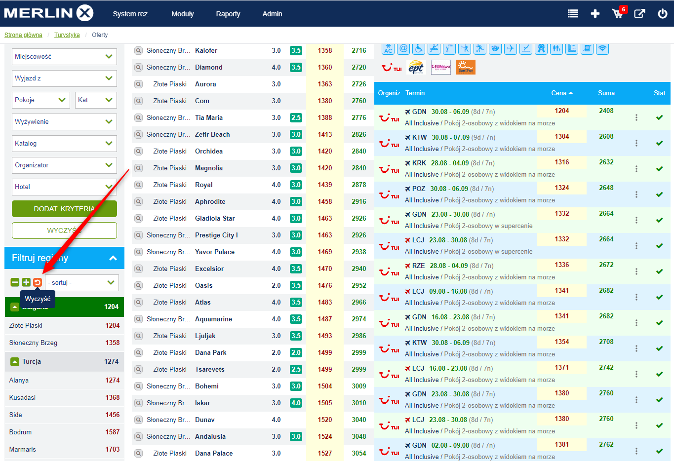This screenshot has width=674, height=461.
Task: Click the green plus expand-all regions icon
Action: (x=26, y=282)
